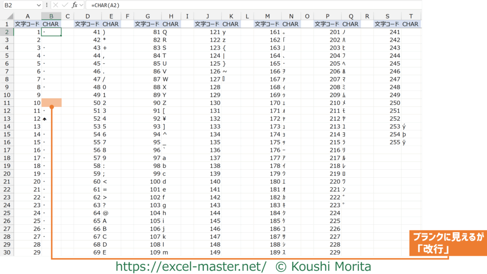
Task: Click the cell with character code 65
Action: (x=88, y=221)
